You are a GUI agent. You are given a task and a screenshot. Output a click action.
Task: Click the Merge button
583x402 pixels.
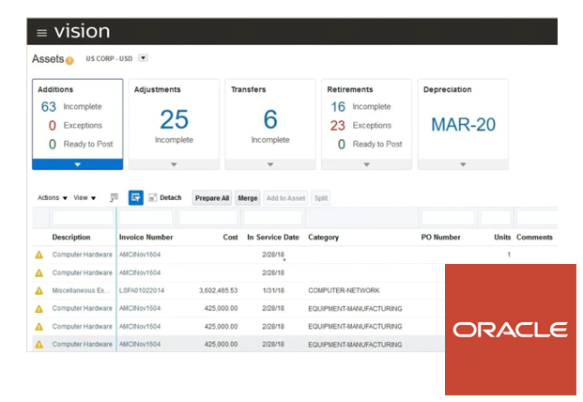pos(248,198)
